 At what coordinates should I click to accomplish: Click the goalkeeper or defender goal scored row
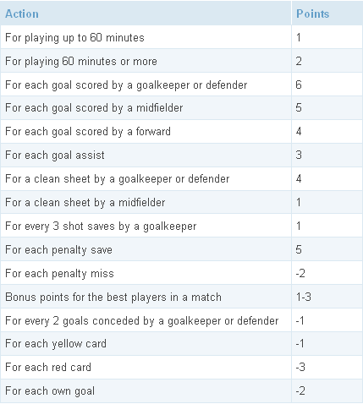point(181,85)
